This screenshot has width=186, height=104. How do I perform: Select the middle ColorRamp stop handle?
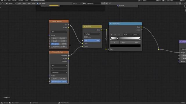[x=117, y=39]
